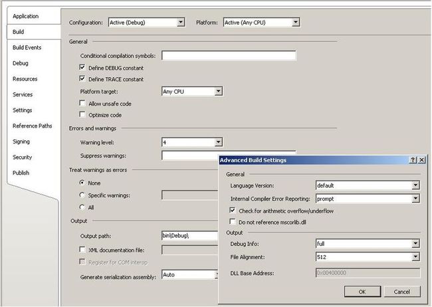
Task: Open Internal Compiler Error Reporting dropdown
Action: click(415, 199)
